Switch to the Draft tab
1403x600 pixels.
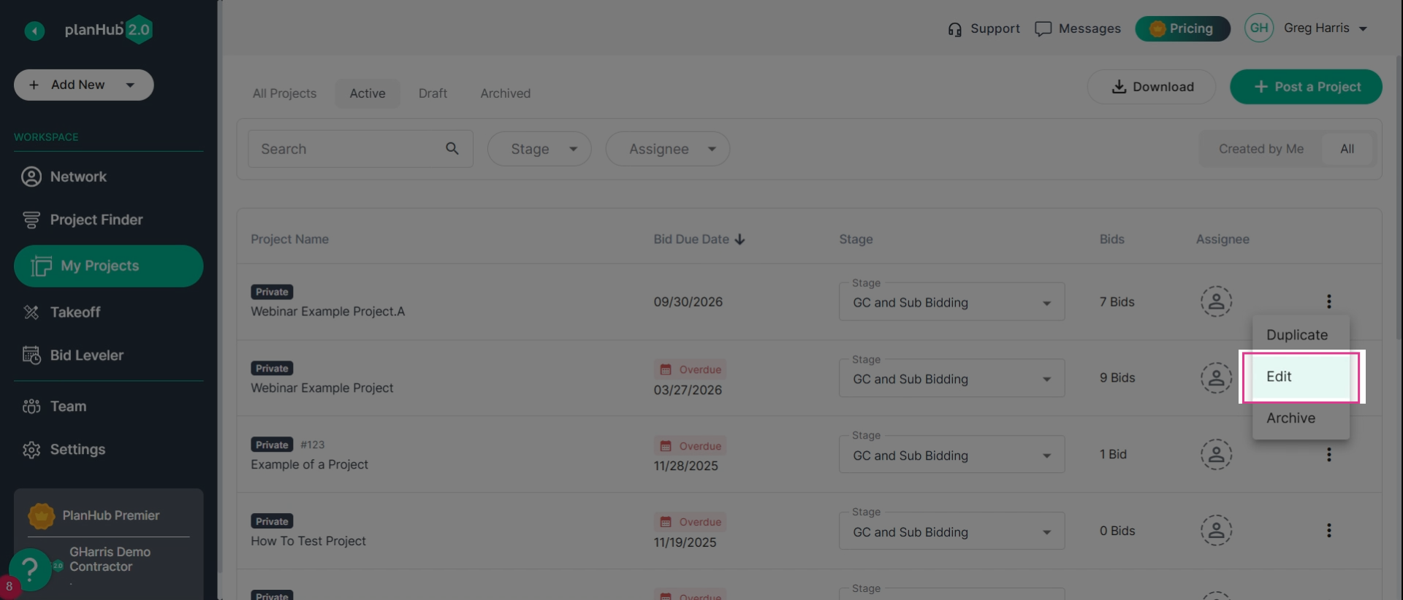(433, 93)
